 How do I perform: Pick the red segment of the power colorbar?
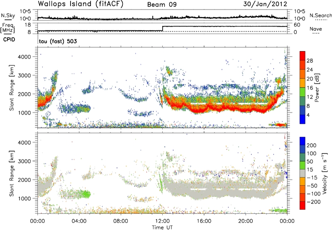pyautogui.click(x=303, y=56)
